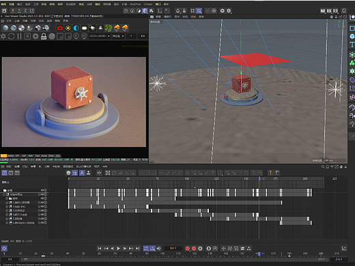Image resolution: width=355 pixels, height=266 pixels.
Task: Open the Live Viewer color space dropdown
Action: 100,36
